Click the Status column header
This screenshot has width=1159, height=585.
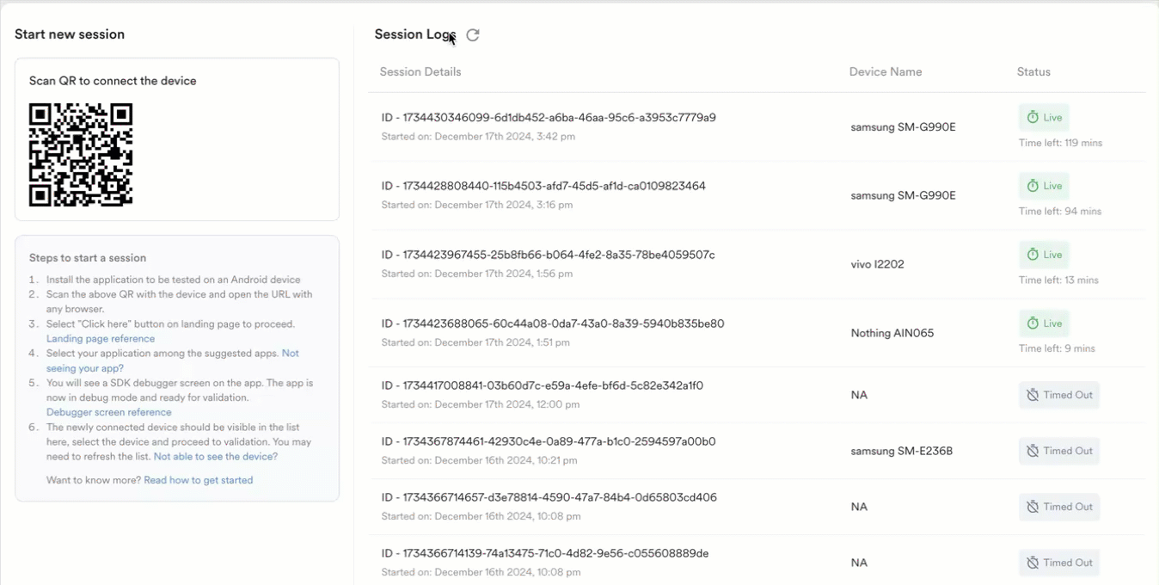1033,72
